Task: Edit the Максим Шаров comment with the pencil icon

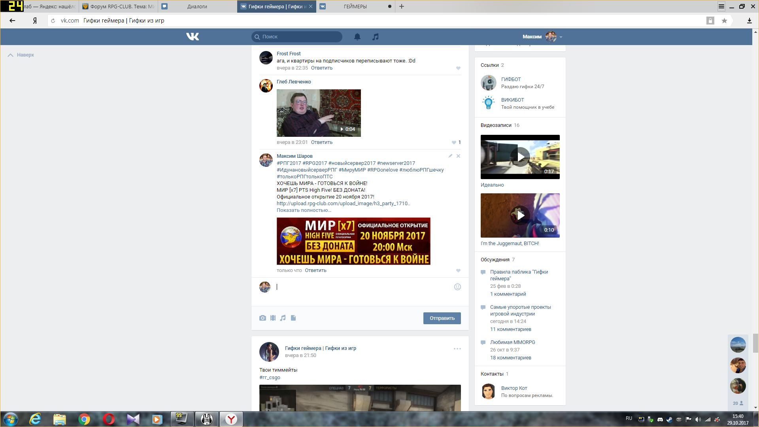Action: coord(450,156)
